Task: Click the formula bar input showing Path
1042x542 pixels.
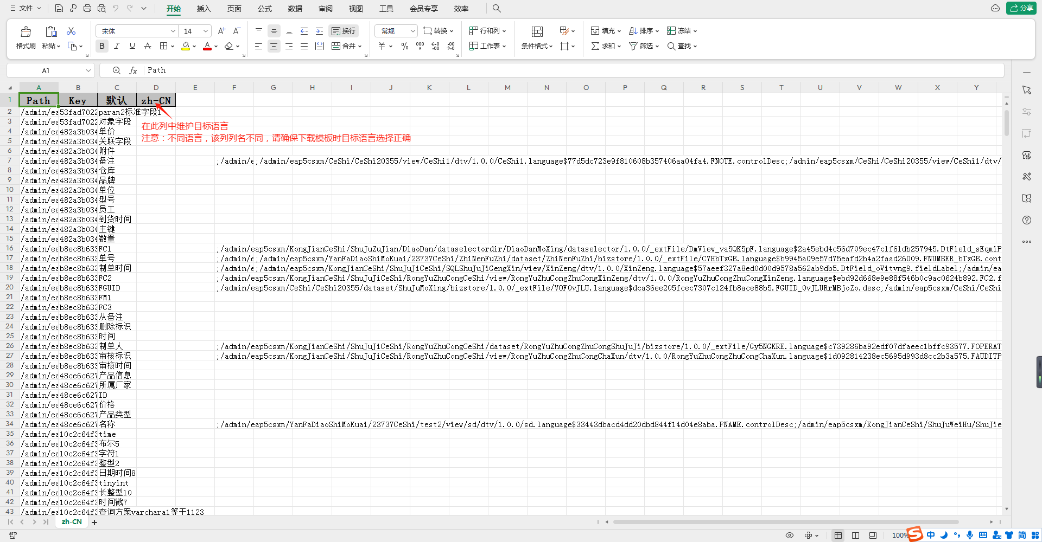Action: coord(543,70)
